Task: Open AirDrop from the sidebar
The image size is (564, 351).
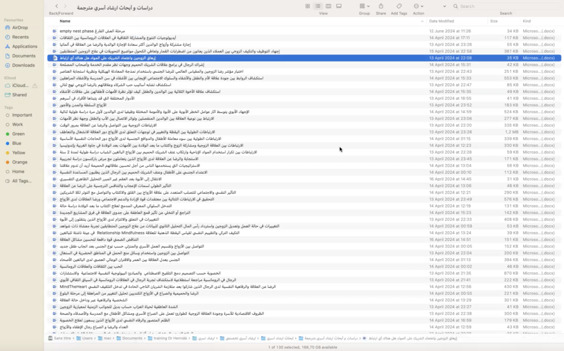Action: coord(21,28)
